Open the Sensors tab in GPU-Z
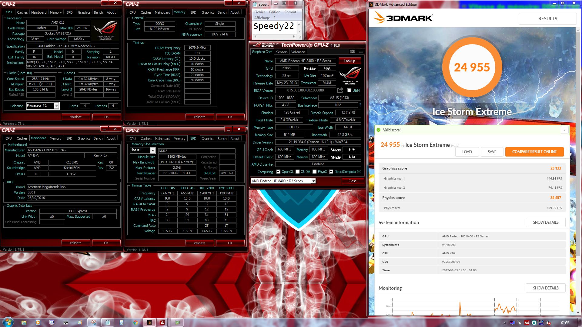This screenshot has height=327, width=582. coord(282,52)
